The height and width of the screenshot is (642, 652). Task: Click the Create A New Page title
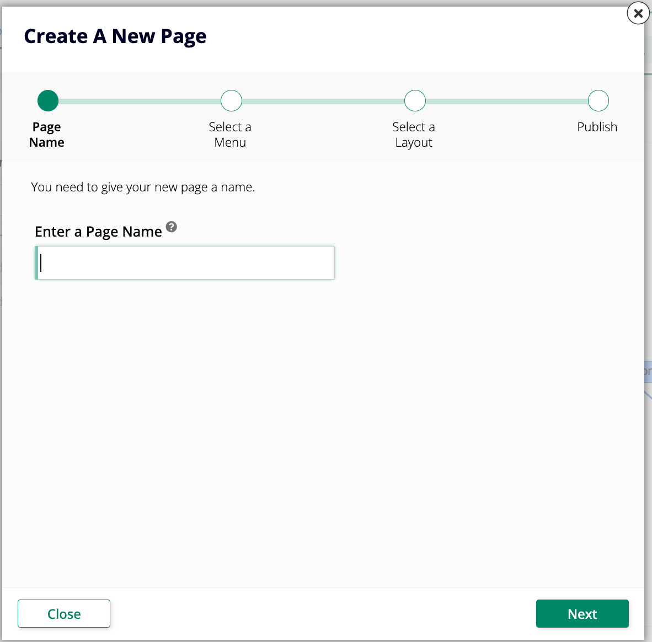click(x=115, y=35)
